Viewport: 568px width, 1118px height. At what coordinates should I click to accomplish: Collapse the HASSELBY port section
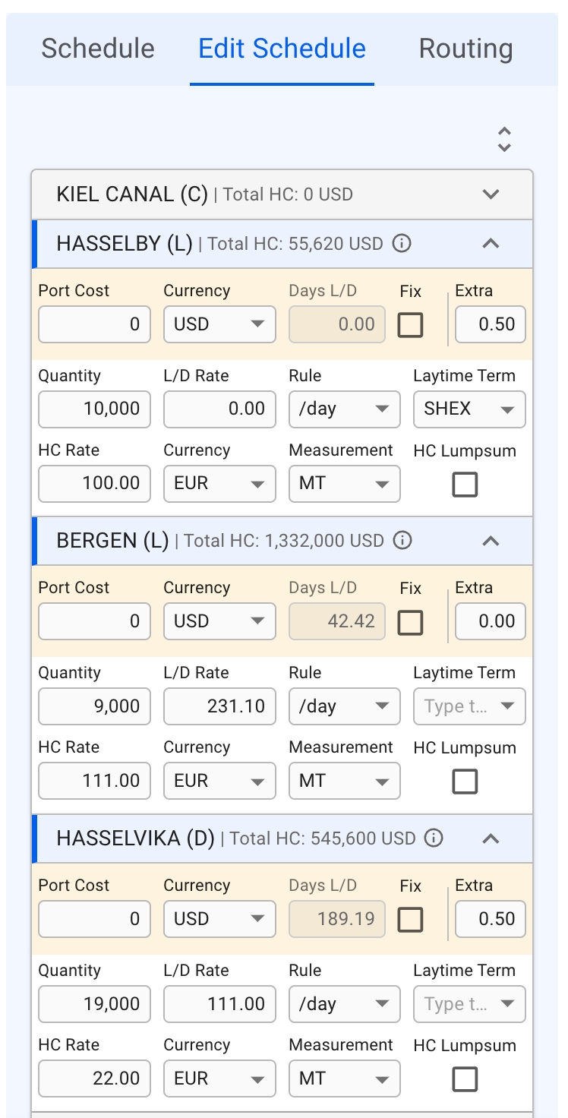click(x=491, y=244)
